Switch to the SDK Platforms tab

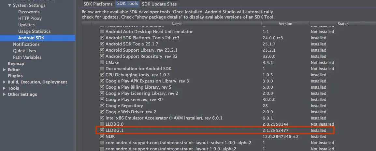[x=98, y=4]
